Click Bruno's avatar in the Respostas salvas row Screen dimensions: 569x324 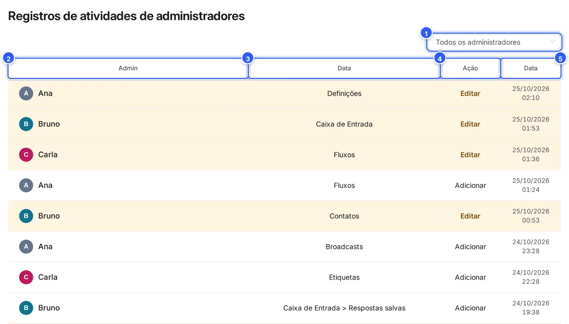[x=26, y=308]
